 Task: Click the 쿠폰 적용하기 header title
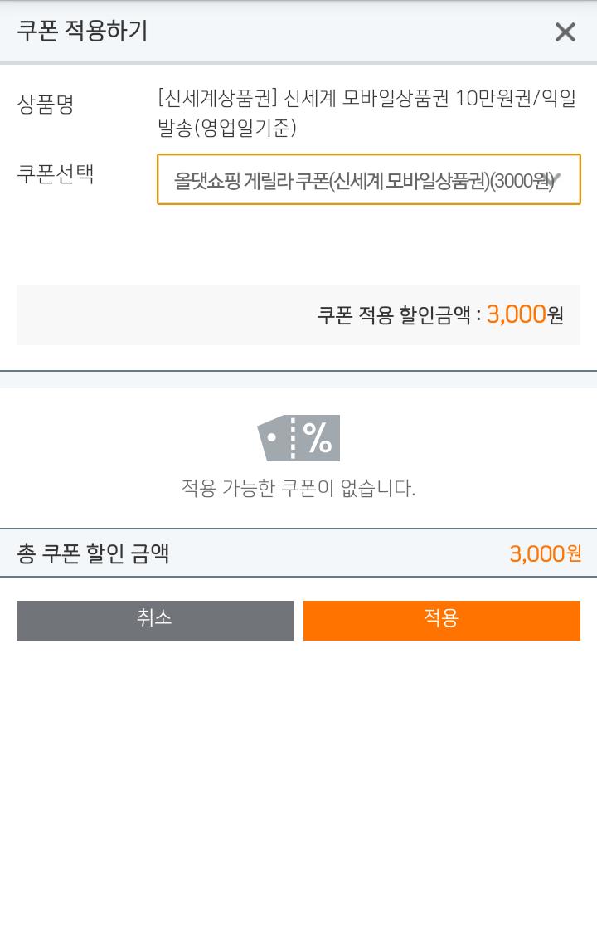tap(82, 32)
